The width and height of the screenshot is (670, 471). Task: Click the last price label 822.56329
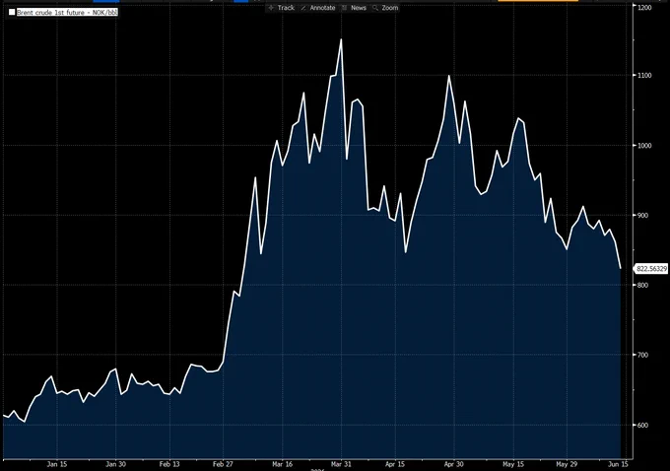click(651, 268)
